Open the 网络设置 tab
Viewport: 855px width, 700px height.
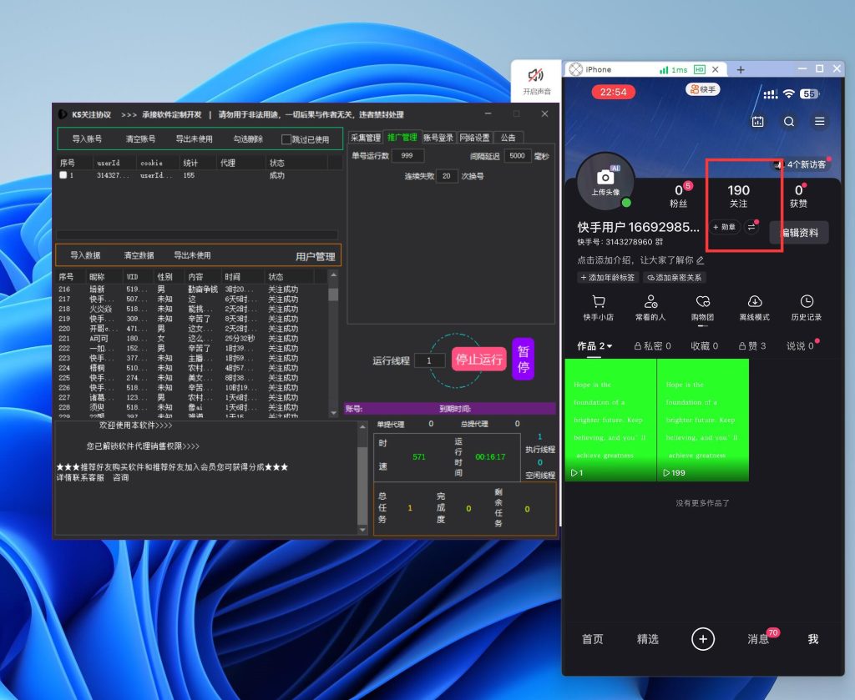pos(475,138)
